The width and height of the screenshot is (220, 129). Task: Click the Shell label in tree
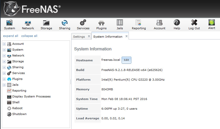(16, 102)
